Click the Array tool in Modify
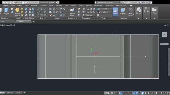 64,15
